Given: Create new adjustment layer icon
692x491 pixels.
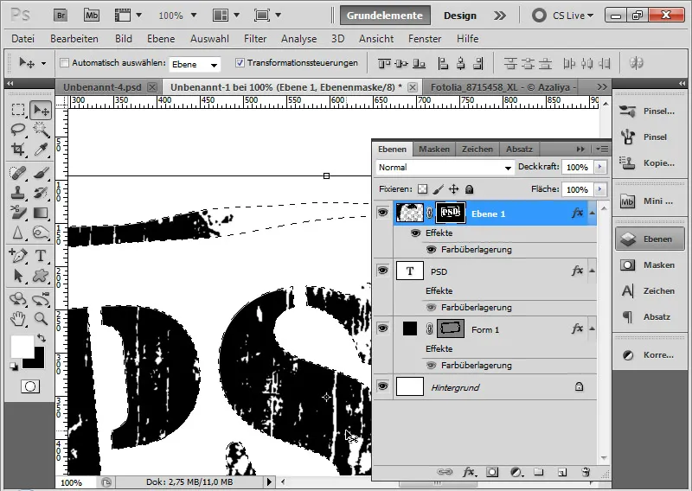Looking at the screenshot, I should 516,472.
